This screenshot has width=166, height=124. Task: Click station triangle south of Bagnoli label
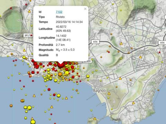click(x=109, y=93)
